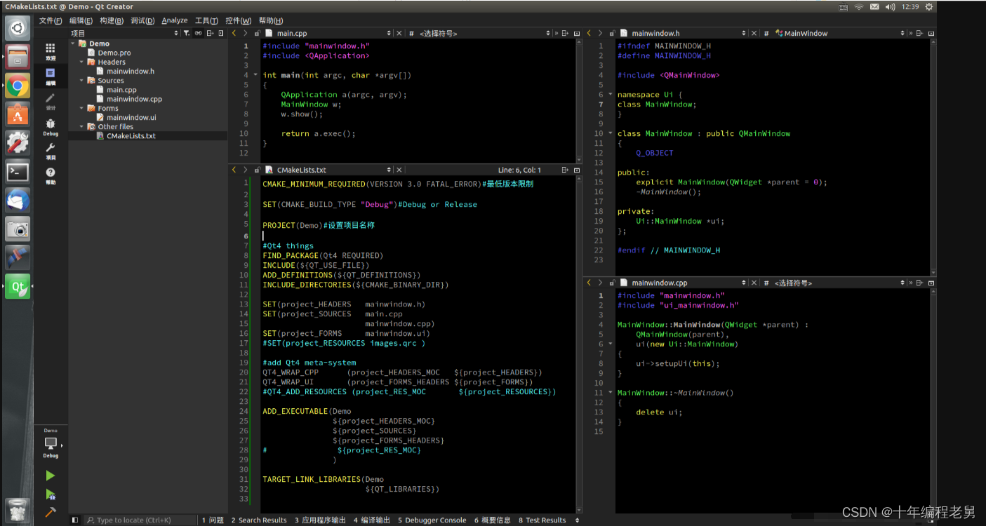Toggle the synchronize-with-editor link icon

click(x=199, y=33)
